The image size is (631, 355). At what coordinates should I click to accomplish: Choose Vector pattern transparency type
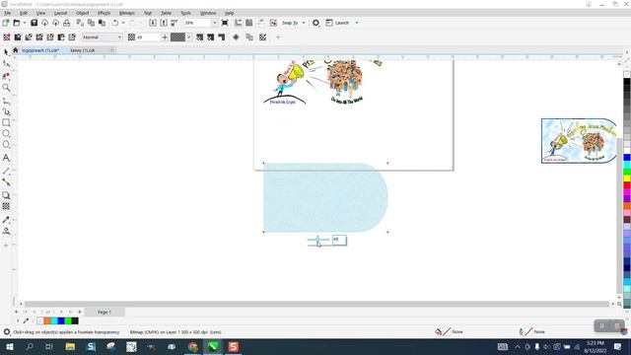pyautogui.click(x=39, y=37)
